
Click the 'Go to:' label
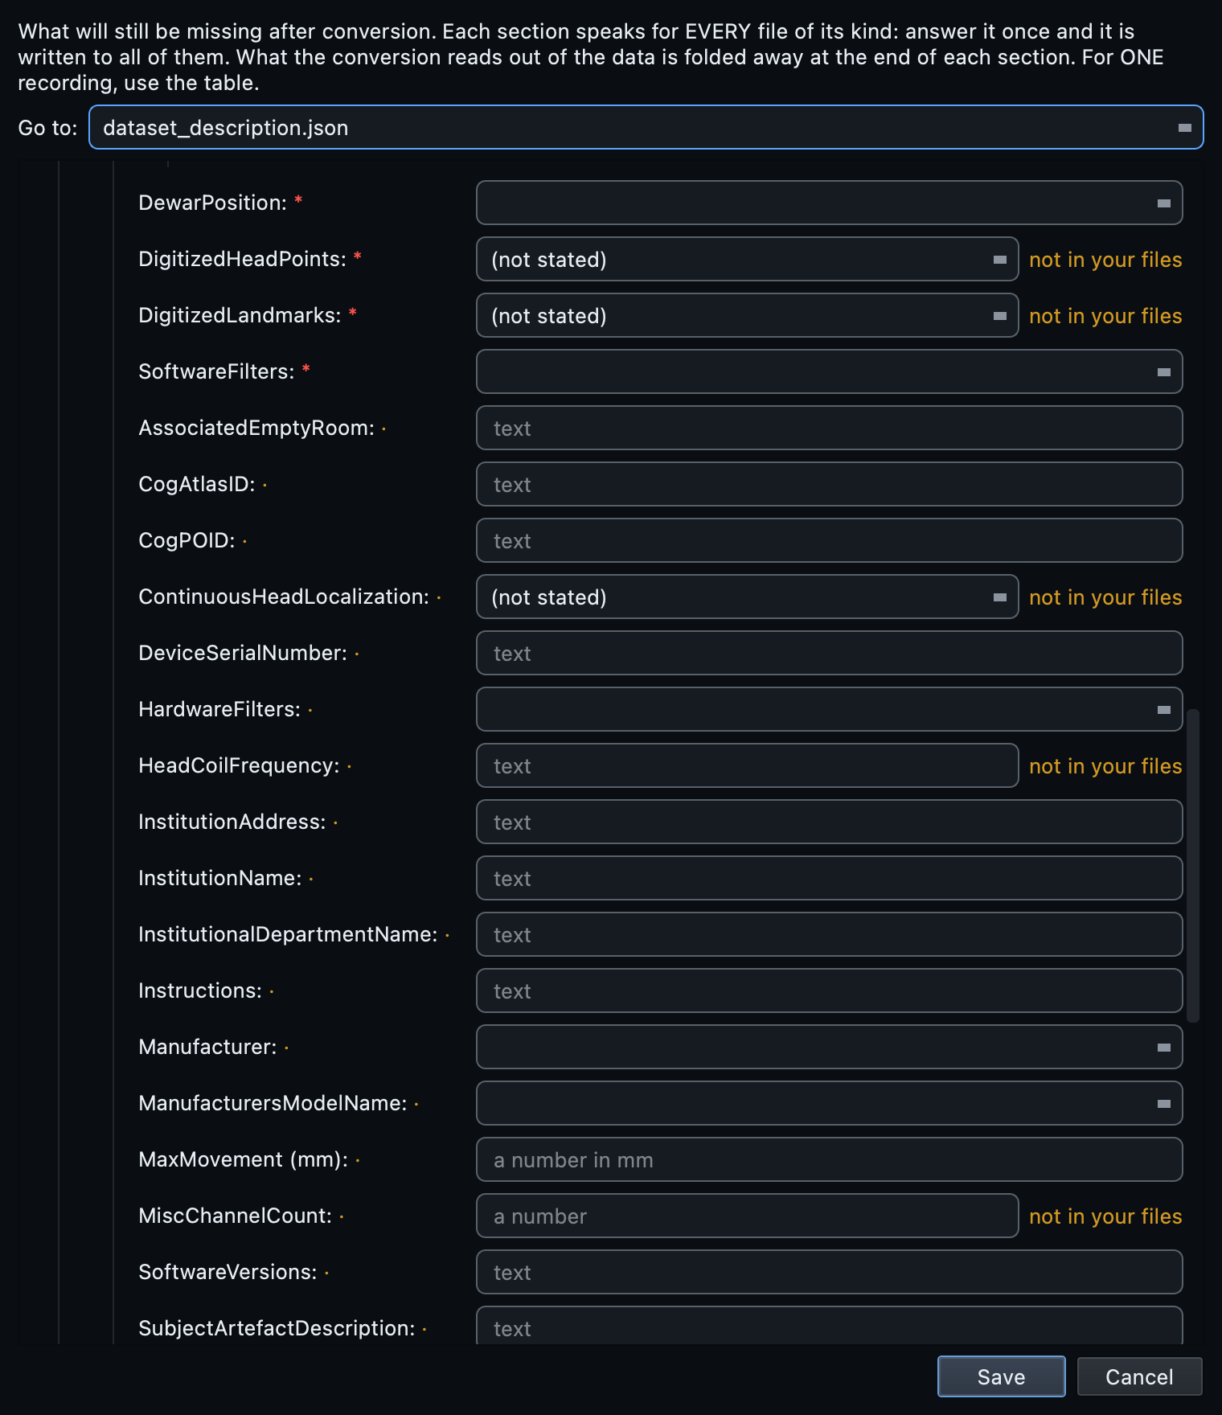47,128
